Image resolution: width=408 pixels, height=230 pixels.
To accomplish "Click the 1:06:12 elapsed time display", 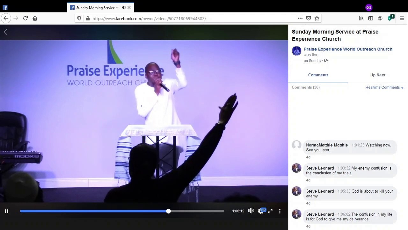I will click(x=238, y=211).
